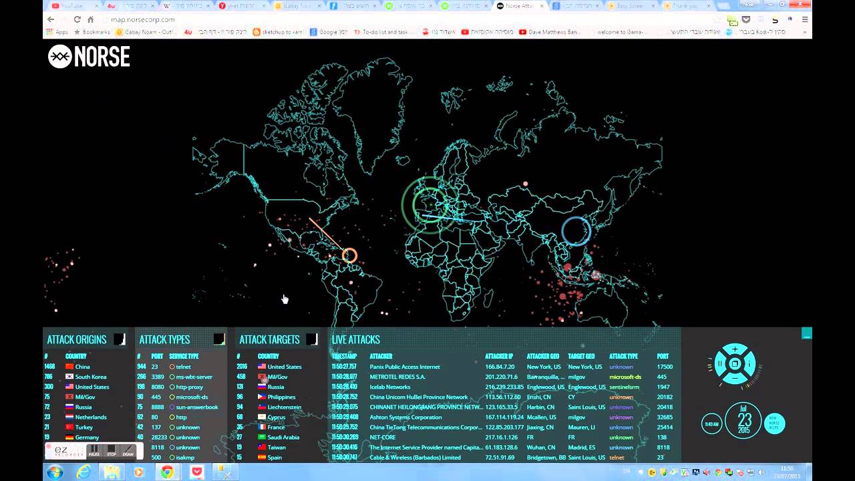Click the Norse logo
The image size is (855, 481).
(x=89, y=57)
